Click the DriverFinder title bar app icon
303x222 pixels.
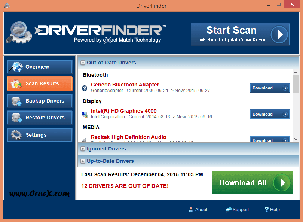tap(7, 6)
